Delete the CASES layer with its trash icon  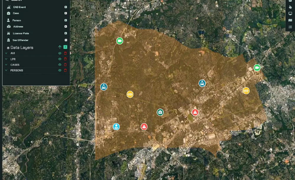tap(65, 65)
